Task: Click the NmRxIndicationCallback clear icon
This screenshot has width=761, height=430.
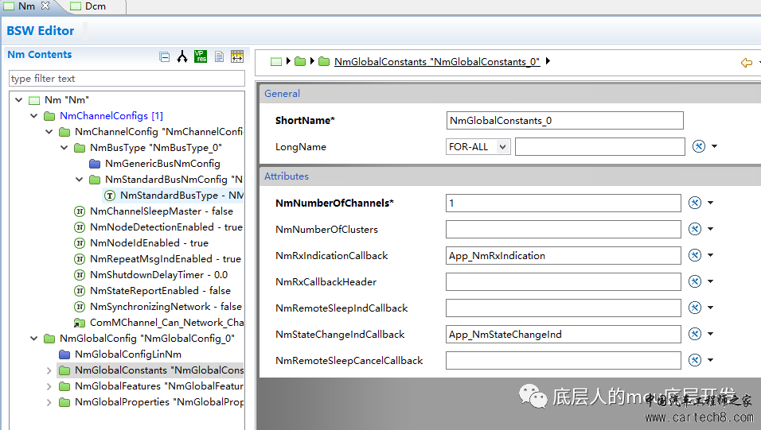Action: pyautogui.click(x=695, y=255)
